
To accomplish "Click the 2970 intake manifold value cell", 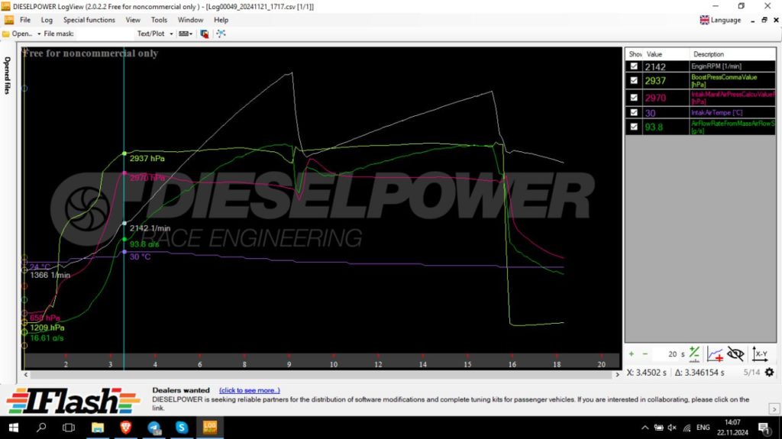I will tap(665, 98).
